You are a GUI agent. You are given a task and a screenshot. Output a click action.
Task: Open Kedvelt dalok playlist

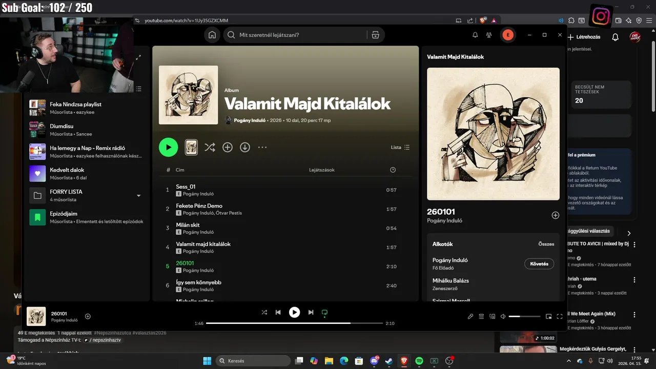[x=87, y=174]
